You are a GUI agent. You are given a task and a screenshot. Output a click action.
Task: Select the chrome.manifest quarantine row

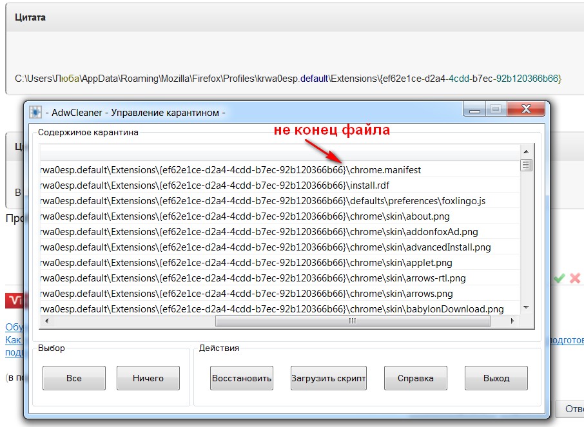(279, 170)
